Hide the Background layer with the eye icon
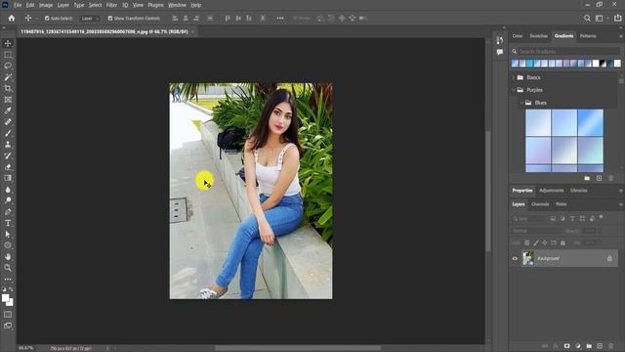Image resolution: width=625 pixels, height=352 pixels. 515,258
